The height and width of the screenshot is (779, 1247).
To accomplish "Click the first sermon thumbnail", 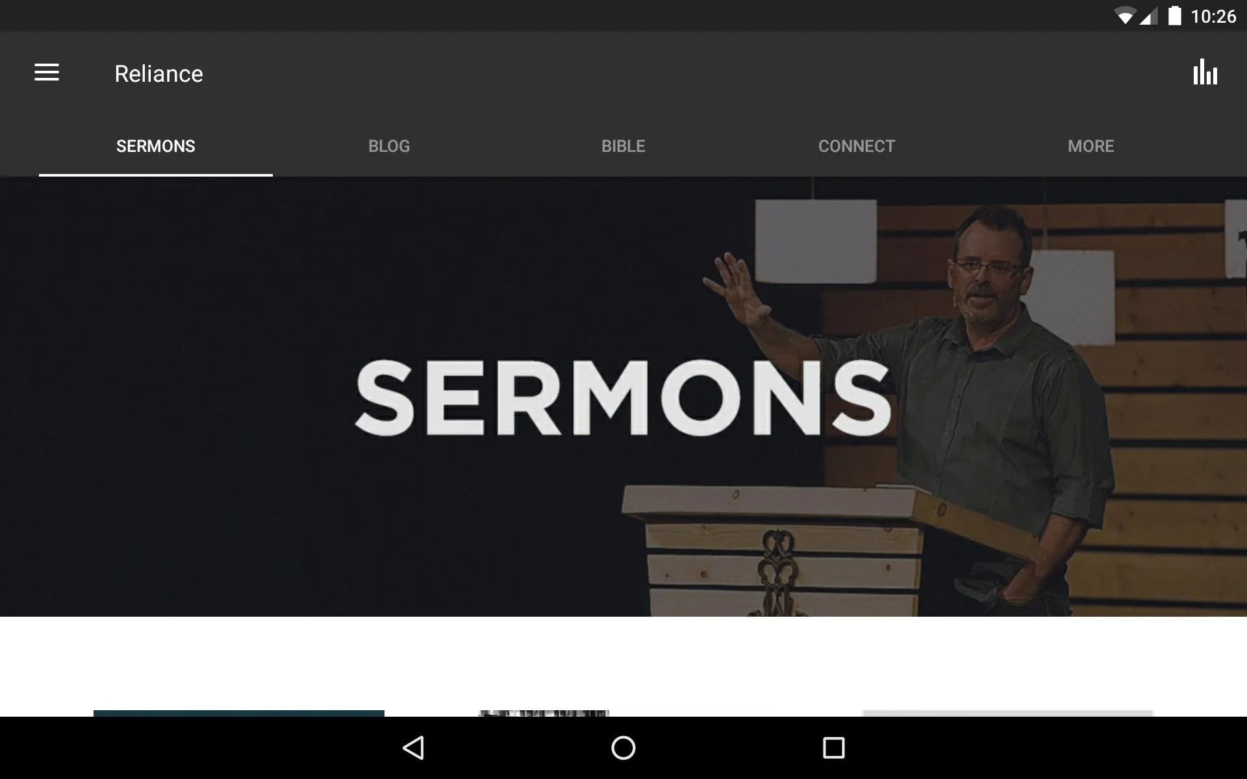I will [x=237, y=713].
